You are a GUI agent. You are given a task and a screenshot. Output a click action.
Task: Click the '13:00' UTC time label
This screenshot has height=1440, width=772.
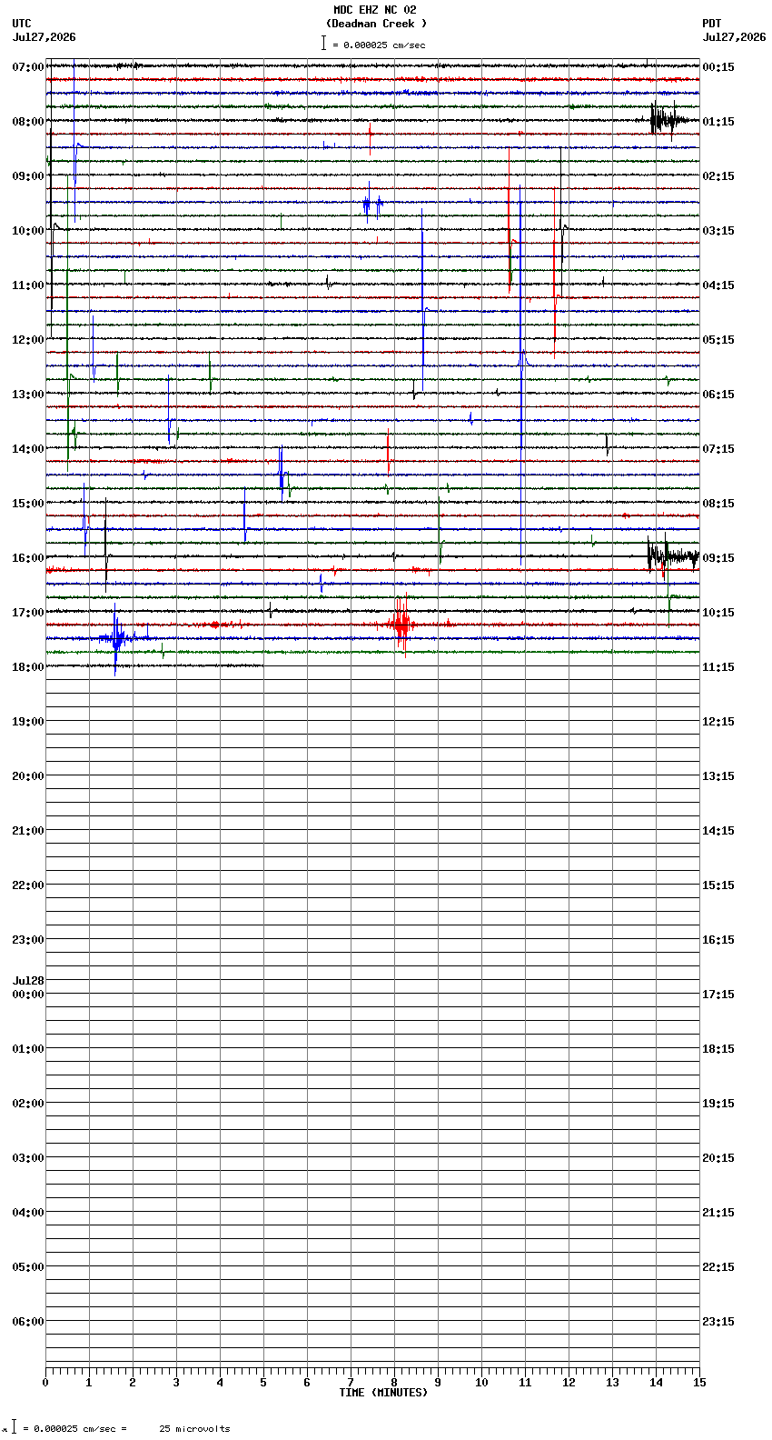[28, 395]
